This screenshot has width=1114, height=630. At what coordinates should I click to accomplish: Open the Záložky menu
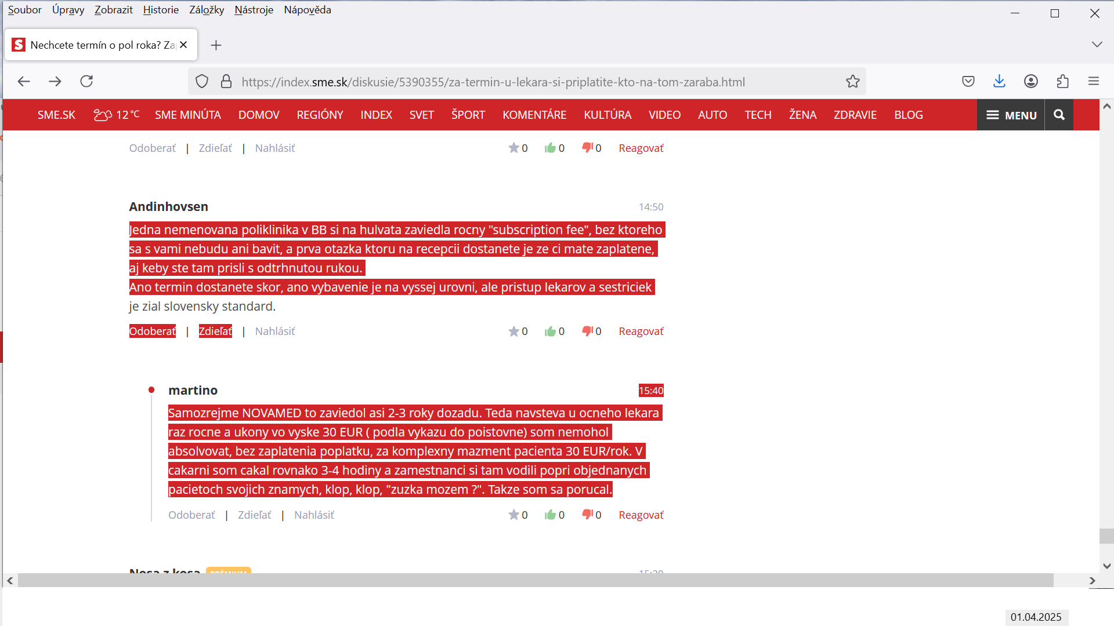point(206,10)
